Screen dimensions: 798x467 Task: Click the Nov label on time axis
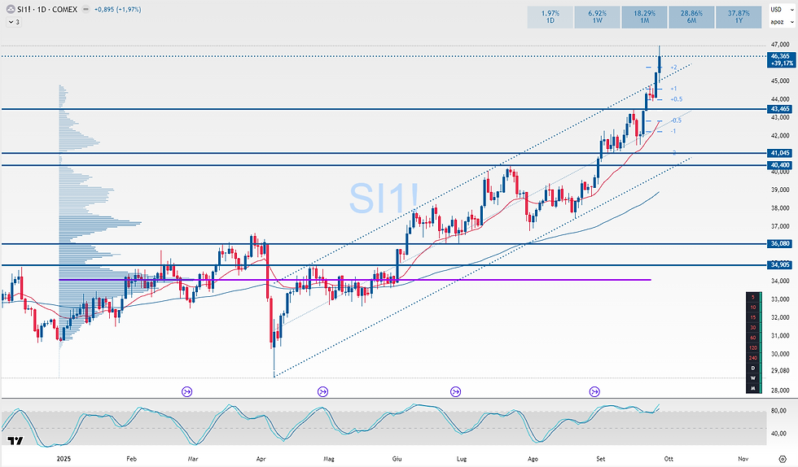click(743, 459)
